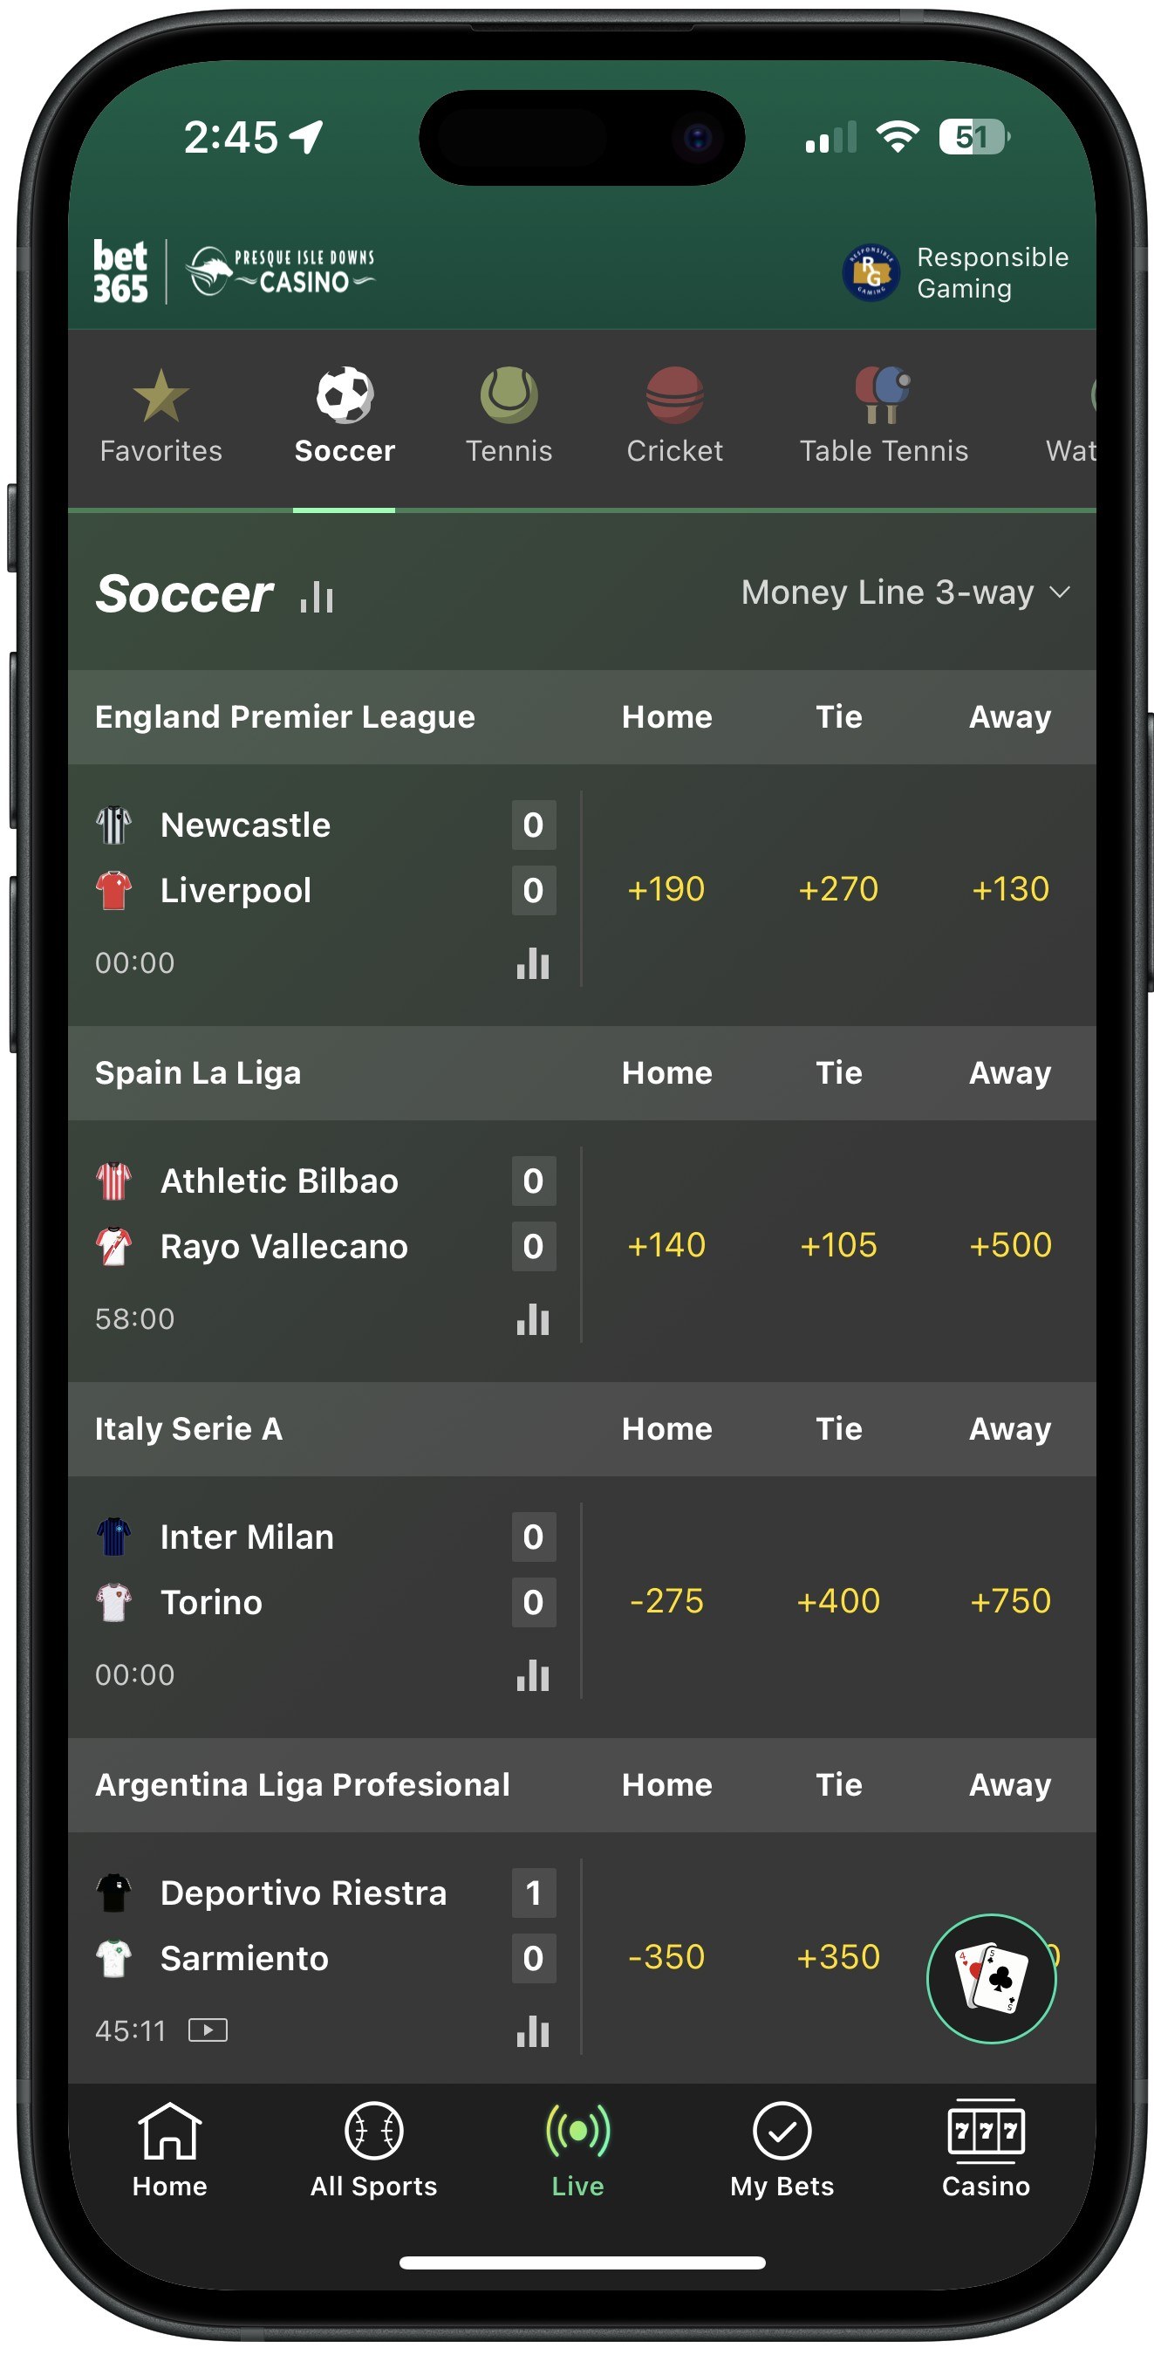Select the +130 Liverpool away odds

1012,887
